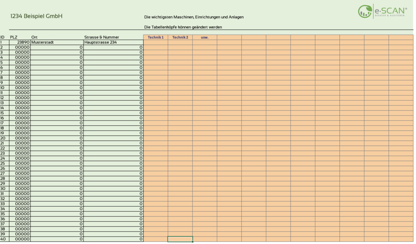Select the '00000' PLZ cell in row 36
Image resolution: width=416 pixels, height=244 pixels.
[20, 219]
